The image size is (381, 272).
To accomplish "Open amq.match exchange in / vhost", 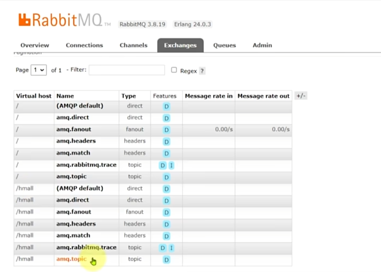I will click(73, 153).
